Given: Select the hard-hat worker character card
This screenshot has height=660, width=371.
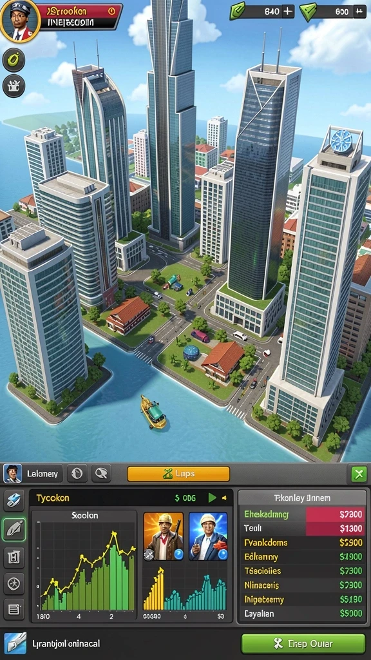Looking at the screenshot, I should pos(163,536).
